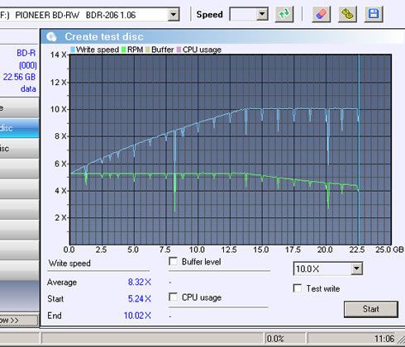Viewport: 405px width, 347px height.
Task: Click the yellow copy disc icon
Action: 347,14
